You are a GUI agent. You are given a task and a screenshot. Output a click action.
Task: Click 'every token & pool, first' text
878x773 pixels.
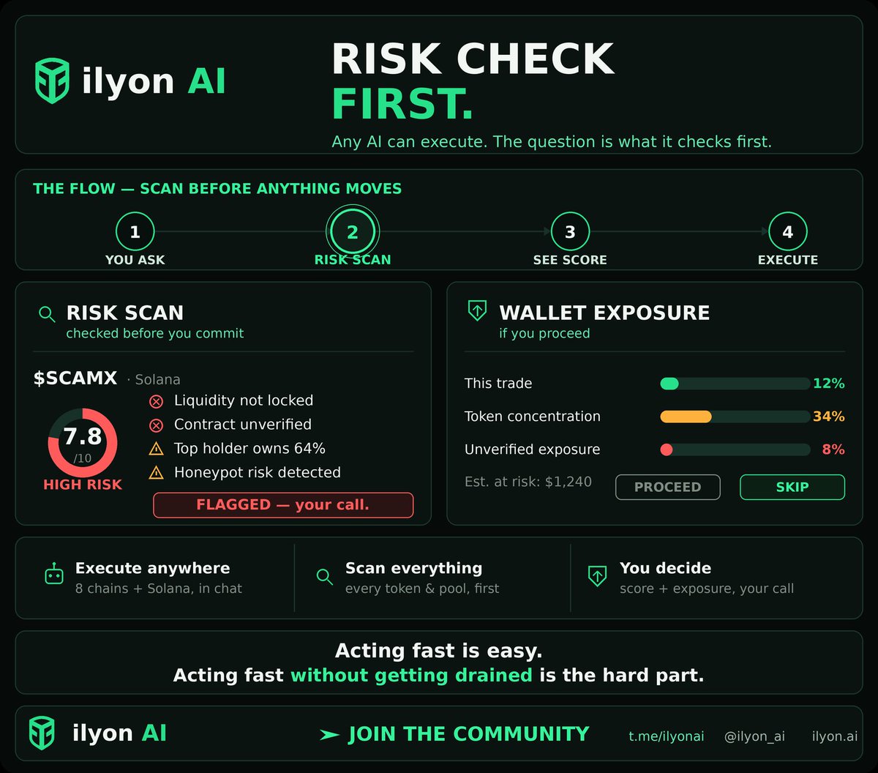click(422, 589)
